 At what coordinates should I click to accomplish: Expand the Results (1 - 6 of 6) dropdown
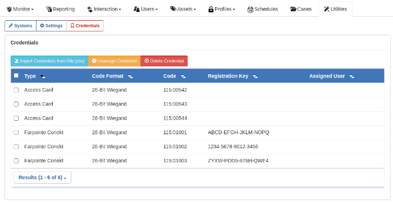click(42, 177)
